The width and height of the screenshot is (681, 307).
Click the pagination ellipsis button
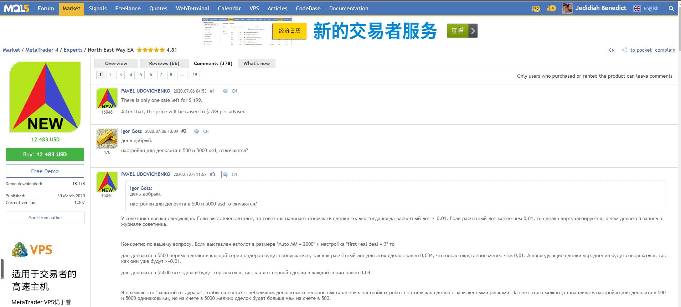click(182, 75)
